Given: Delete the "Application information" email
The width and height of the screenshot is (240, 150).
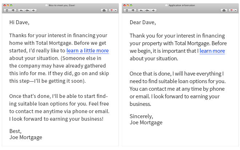Looking at the screenshot, I should 127,10.
